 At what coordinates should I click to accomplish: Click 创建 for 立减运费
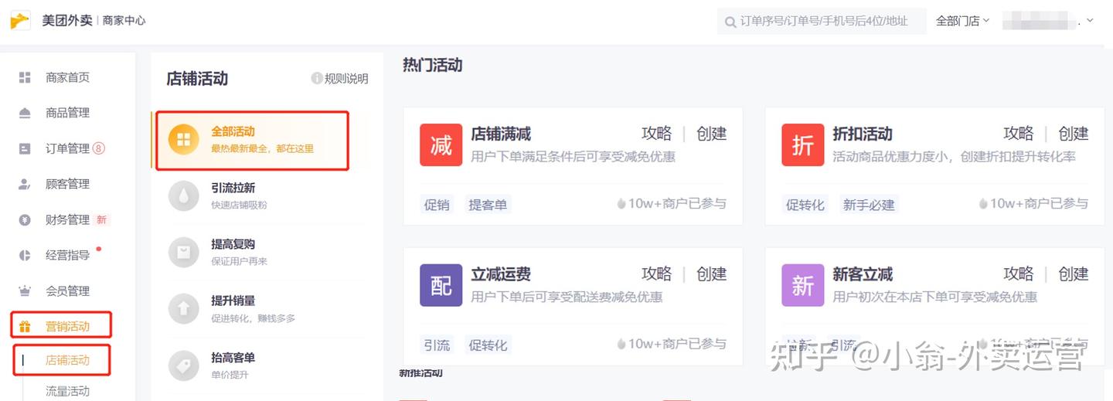point(712,274)
